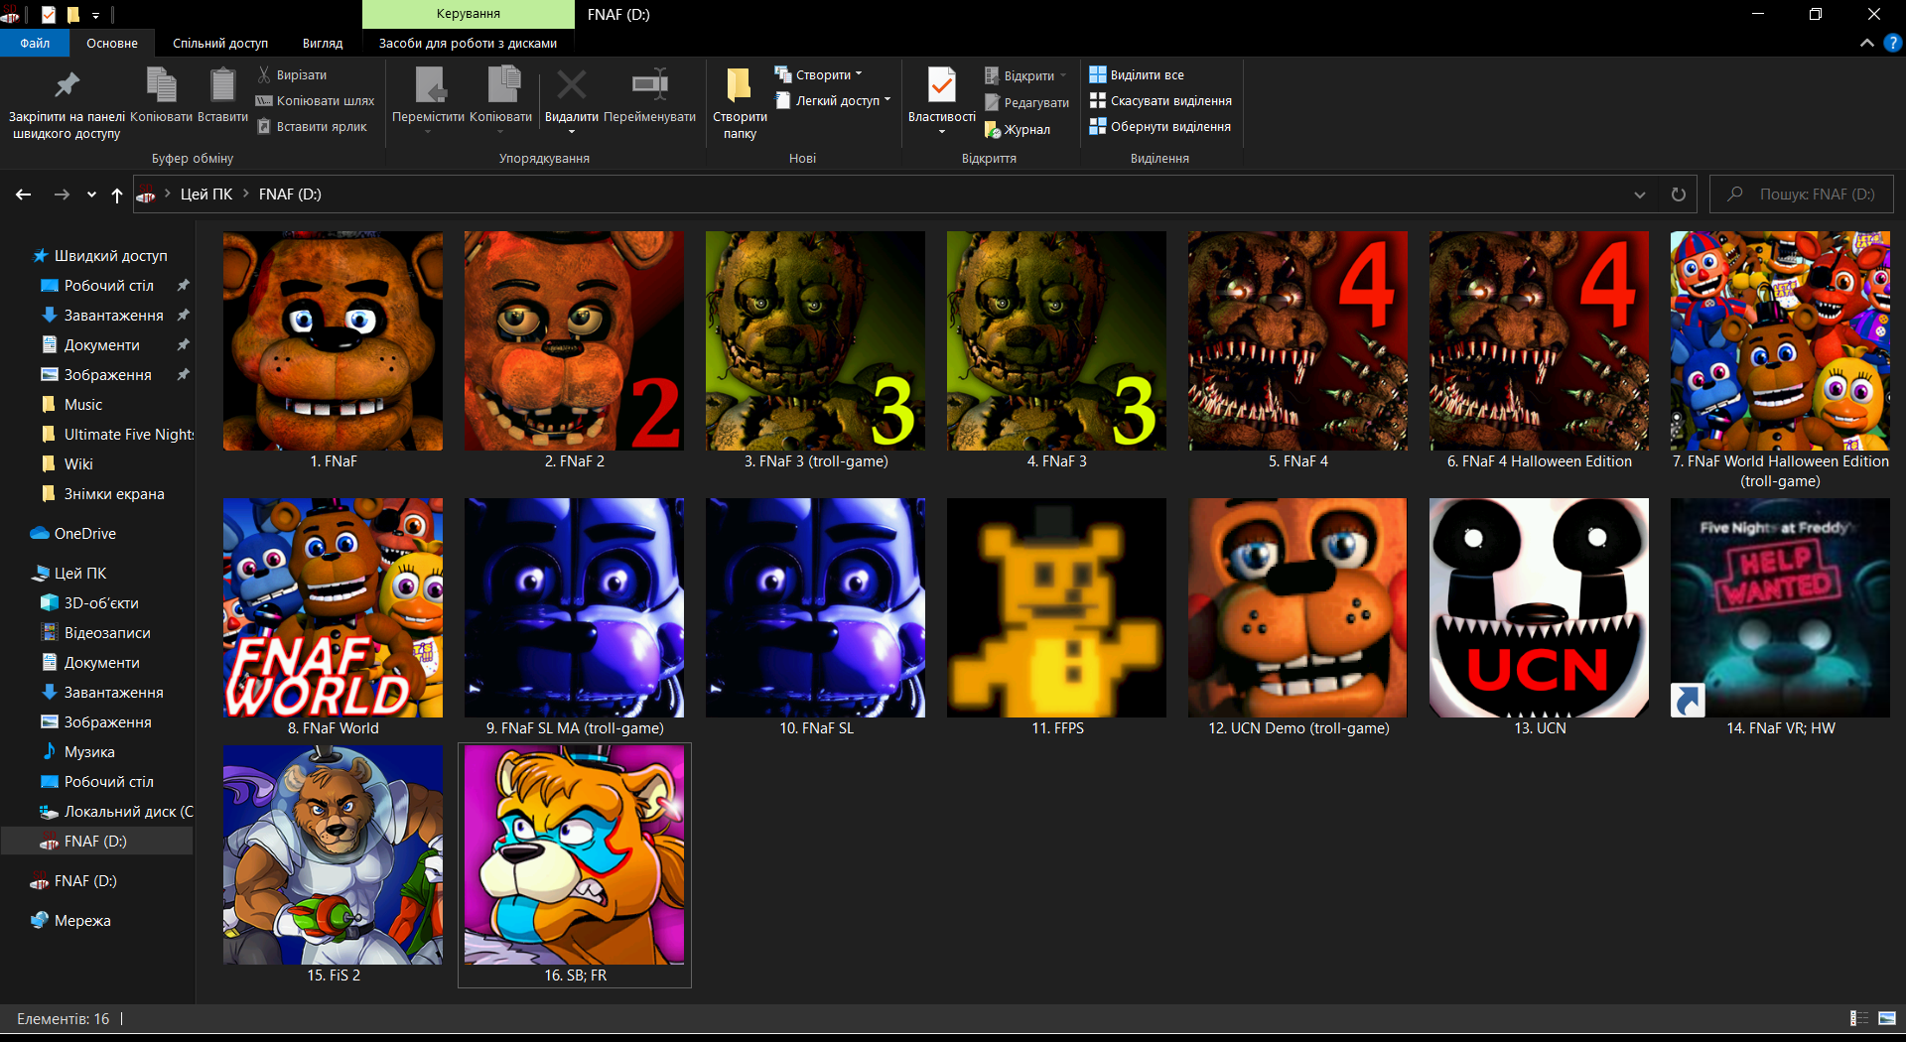This screenshot has height=1042, width=1906.
Task: Open the Створити new item dropdown
Action: pos(819,74)
